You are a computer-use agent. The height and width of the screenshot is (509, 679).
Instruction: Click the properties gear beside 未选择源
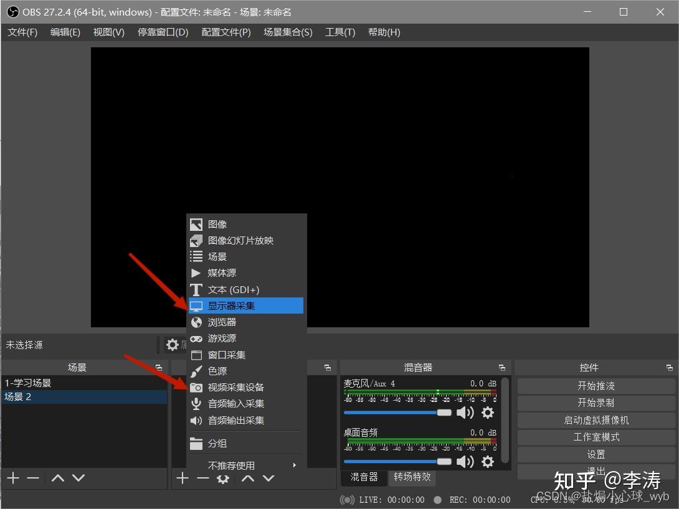pyautogui.click(x=173, y=345)
